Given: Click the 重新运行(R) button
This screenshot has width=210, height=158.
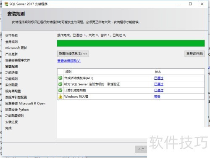Looking at the screenshot, I should pos(194,54).
